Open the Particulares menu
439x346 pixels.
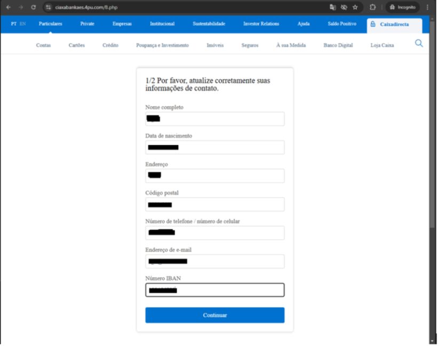tap(51, 24)
